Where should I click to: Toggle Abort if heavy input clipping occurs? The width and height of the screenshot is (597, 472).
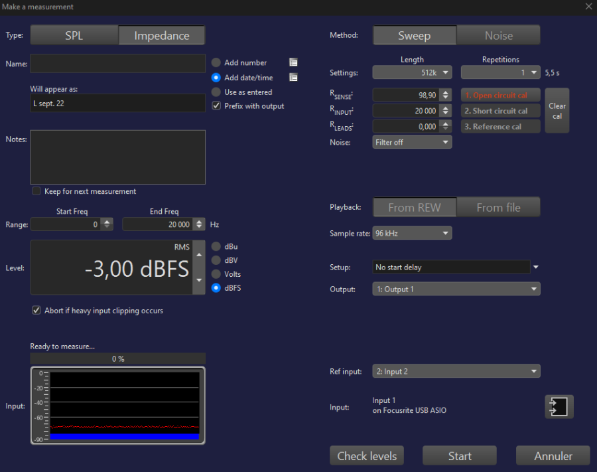pos(36,311)
